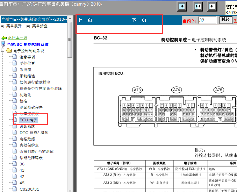The height and width of the screenshot is (192, 237).
Task: Click the sidebar scrollbar up arrow
Action: pyautogui.click(x=70, y=19)
